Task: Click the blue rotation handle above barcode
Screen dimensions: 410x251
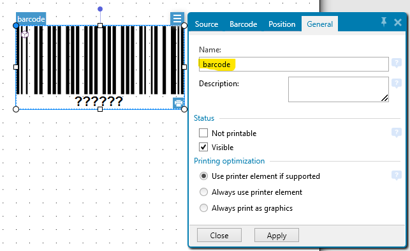Action: [x=100, y=9]
